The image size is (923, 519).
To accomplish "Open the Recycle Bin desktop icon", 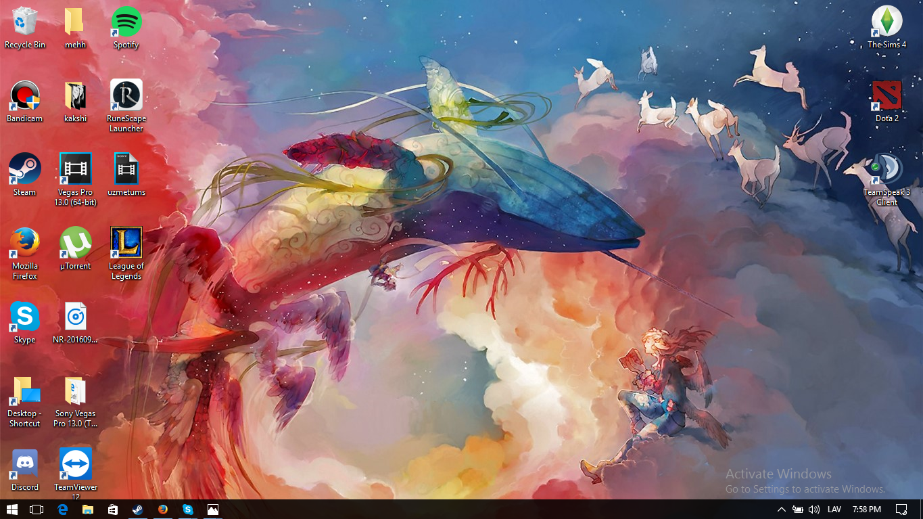I will tap(25, 27).
